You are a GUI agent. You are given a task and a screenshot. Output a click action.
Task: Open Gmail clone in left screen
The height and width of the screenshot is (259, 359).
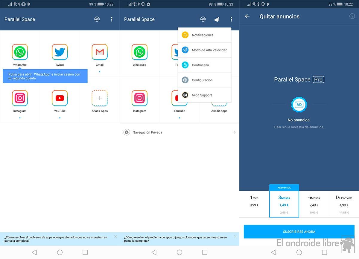pyautogui.click(x=100, y=52)
